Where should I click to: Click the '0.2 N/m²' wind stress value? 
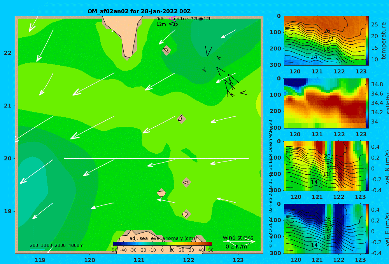click(238, 247)
